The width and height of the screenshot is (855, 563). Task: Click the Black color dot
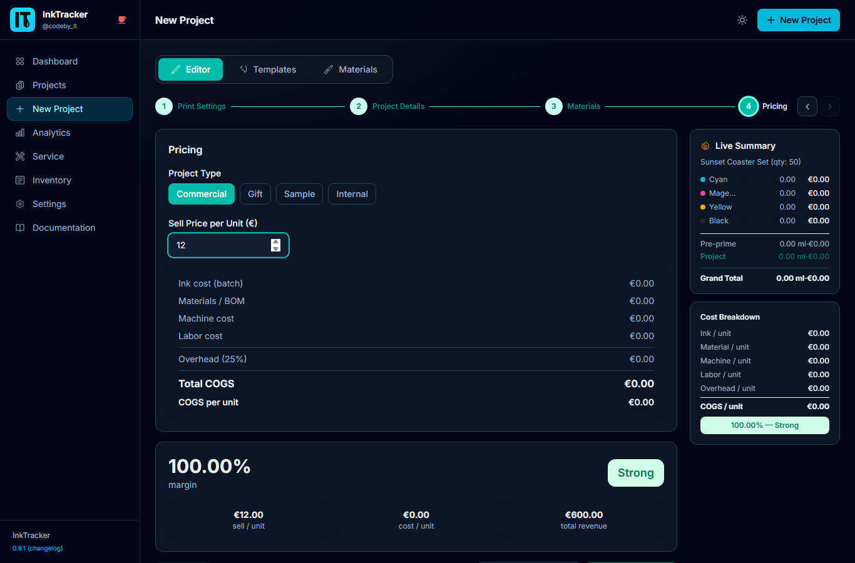click(x=703, y=221)
